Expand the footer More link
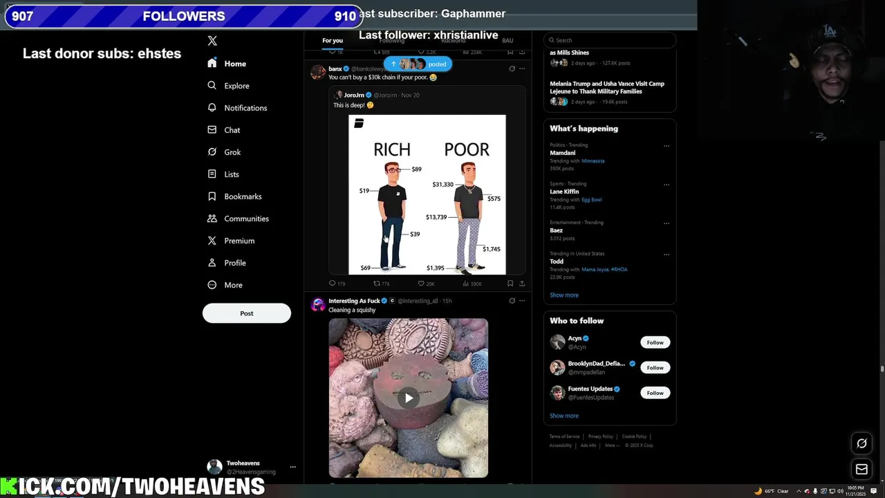 coord(612,445)
